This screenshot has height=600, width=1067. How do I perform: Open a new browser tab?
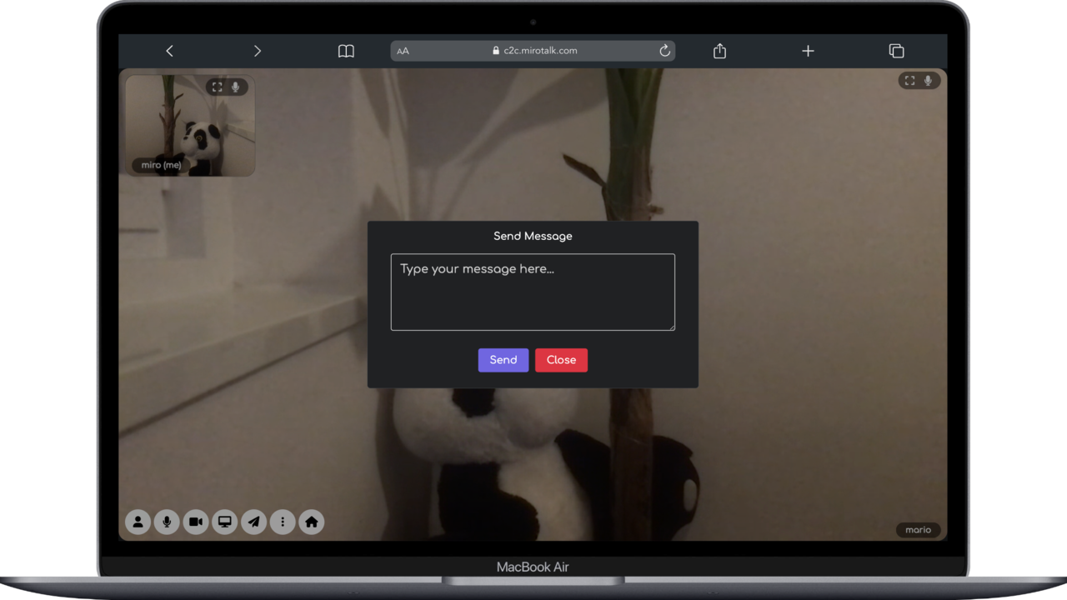click(x=808, y=50)
